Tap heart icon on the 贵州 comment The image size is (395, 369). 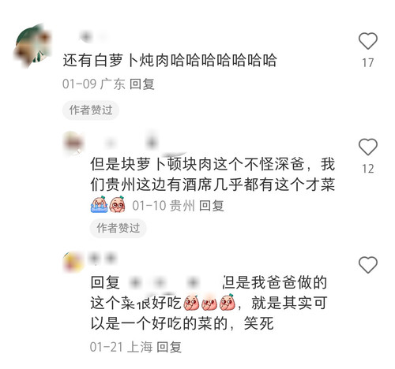[x=368, y=147]
